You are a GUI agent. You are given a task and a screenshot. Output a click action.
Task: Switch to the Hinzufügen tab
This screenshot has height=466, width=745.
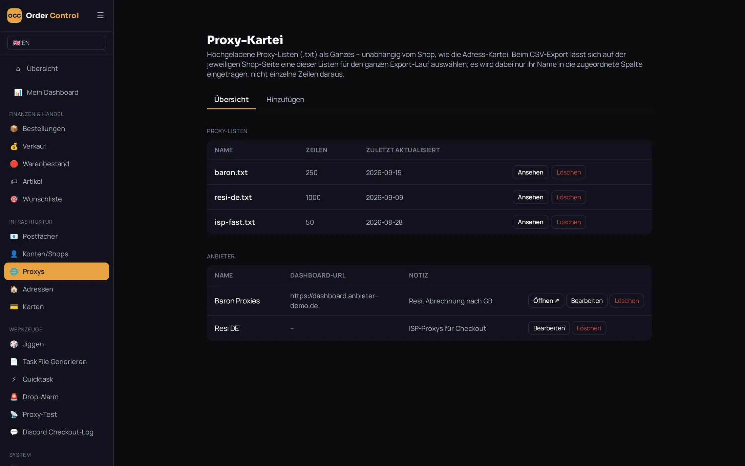(285, 100)
